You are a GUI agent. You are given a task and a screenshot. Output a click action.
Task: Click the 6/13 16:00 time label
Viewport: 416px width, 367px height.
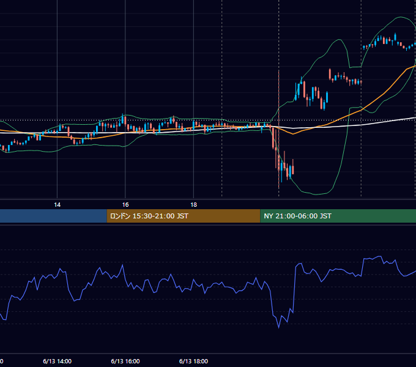pos(125,361)
